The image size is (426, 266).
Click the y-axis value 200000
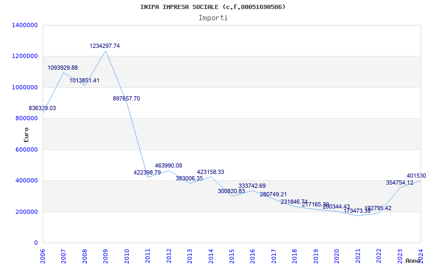pos(26,212)
